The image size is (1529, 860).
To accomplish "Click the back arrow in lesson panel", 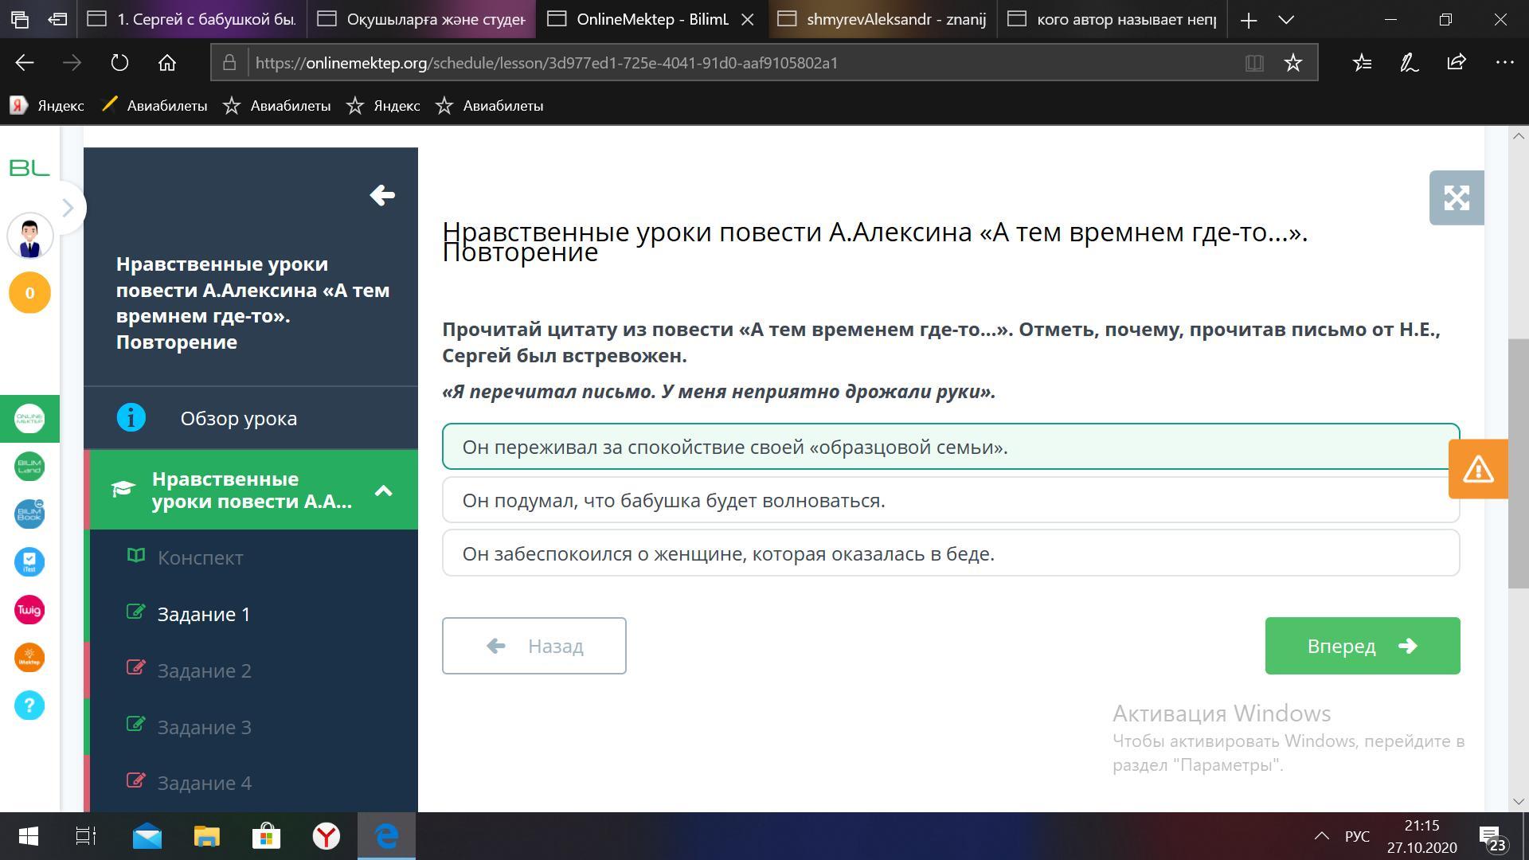I will (382, 195).
